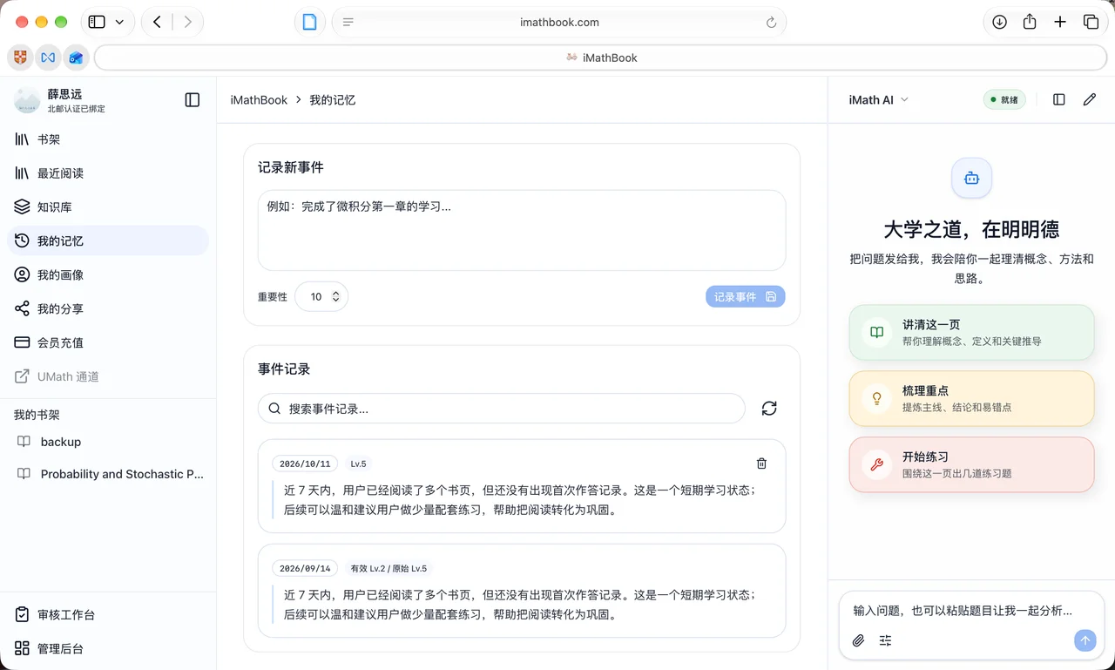Click the Safari share icon
Screen dimensions: 1115x670
click(1030, 23)
